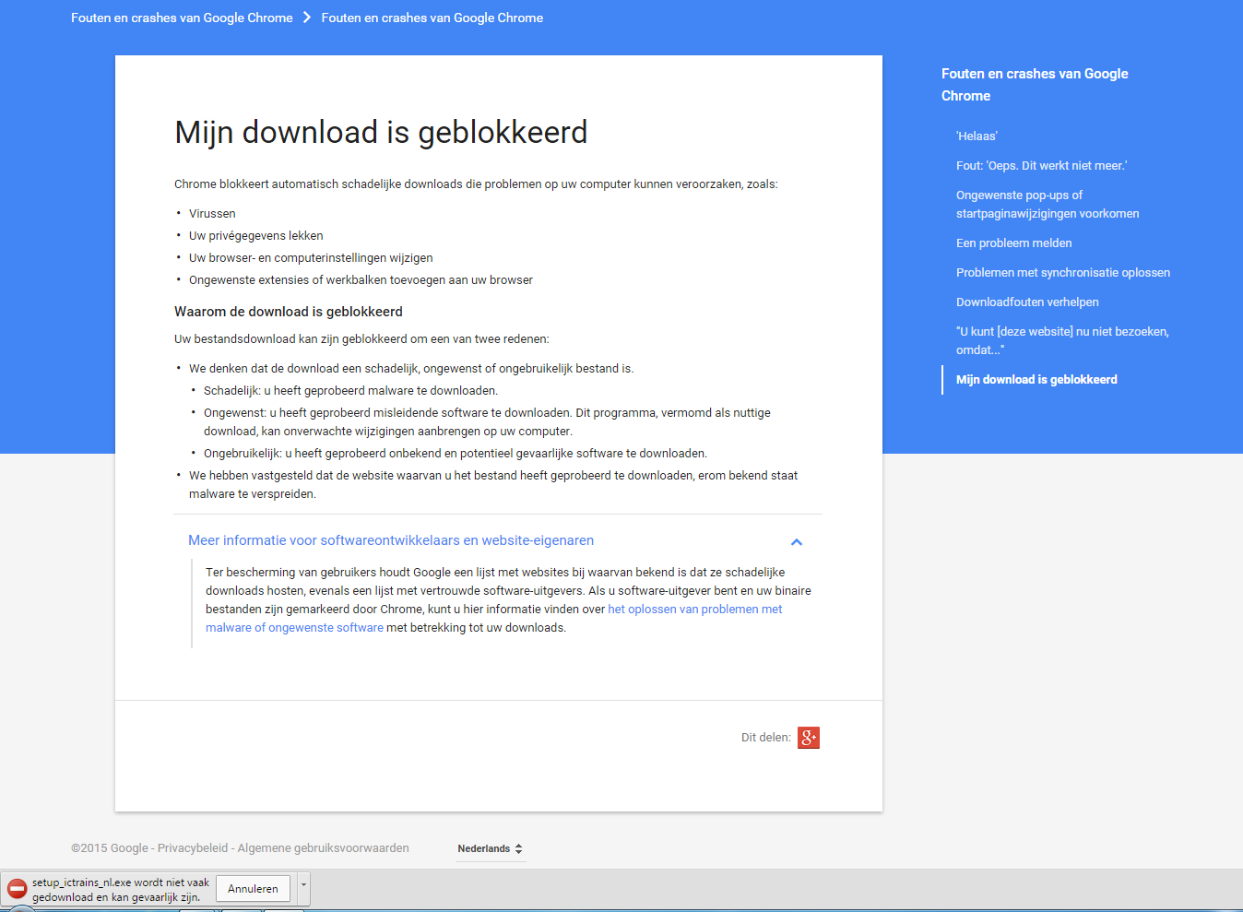The width and height of the screenshot is (1243, 912).
Task: Click the red blocked-download warning icon
Action: (x=17, y=889)
